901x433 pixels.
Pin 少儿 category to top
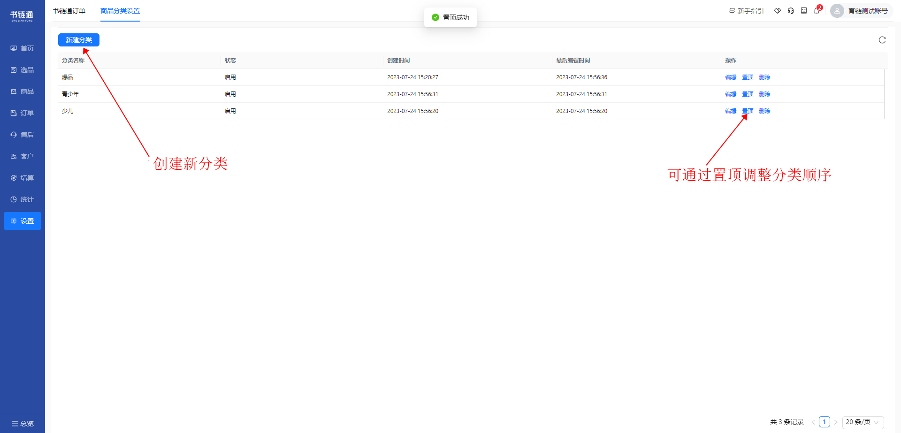(x=748, y=111)
